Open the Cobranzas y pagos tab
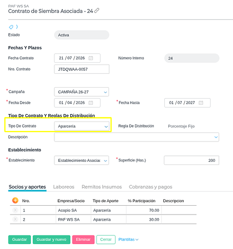Screen dimensions: 233x249 150,187
